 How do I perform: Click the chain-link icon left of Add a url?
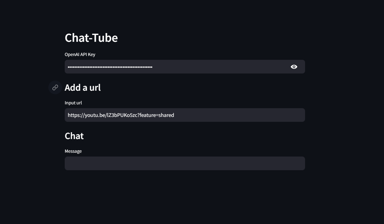click(55, 87)
